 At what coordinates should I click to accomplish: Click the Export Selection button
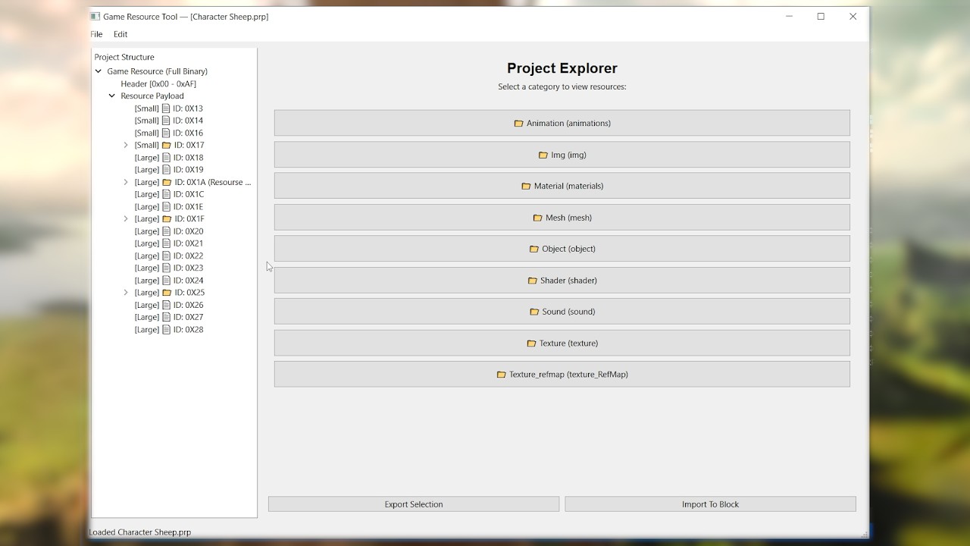coord(414,504)
